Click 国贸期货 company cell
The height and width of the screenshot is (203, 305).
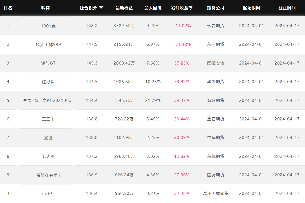click(x=216, y=175)
